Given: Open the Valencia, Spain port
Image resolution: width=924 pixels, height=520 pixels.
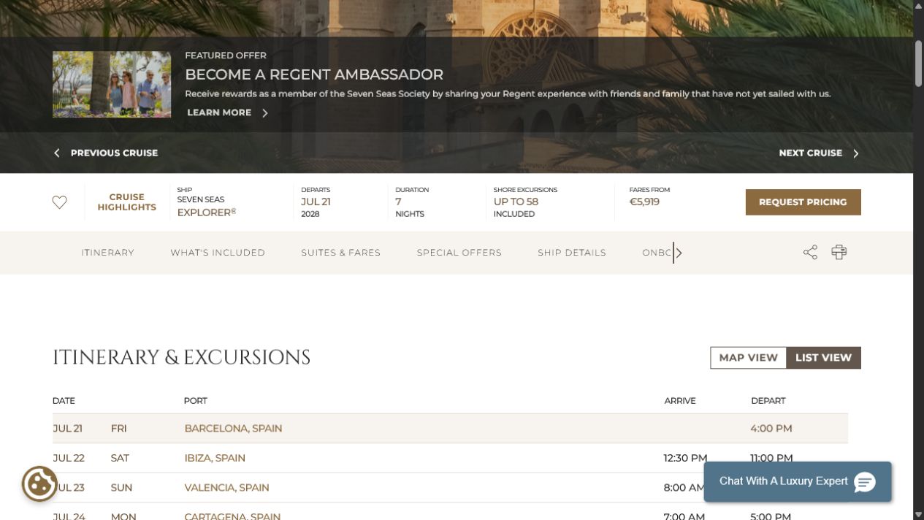Looking at the screenshot, I should click(226, 487).
